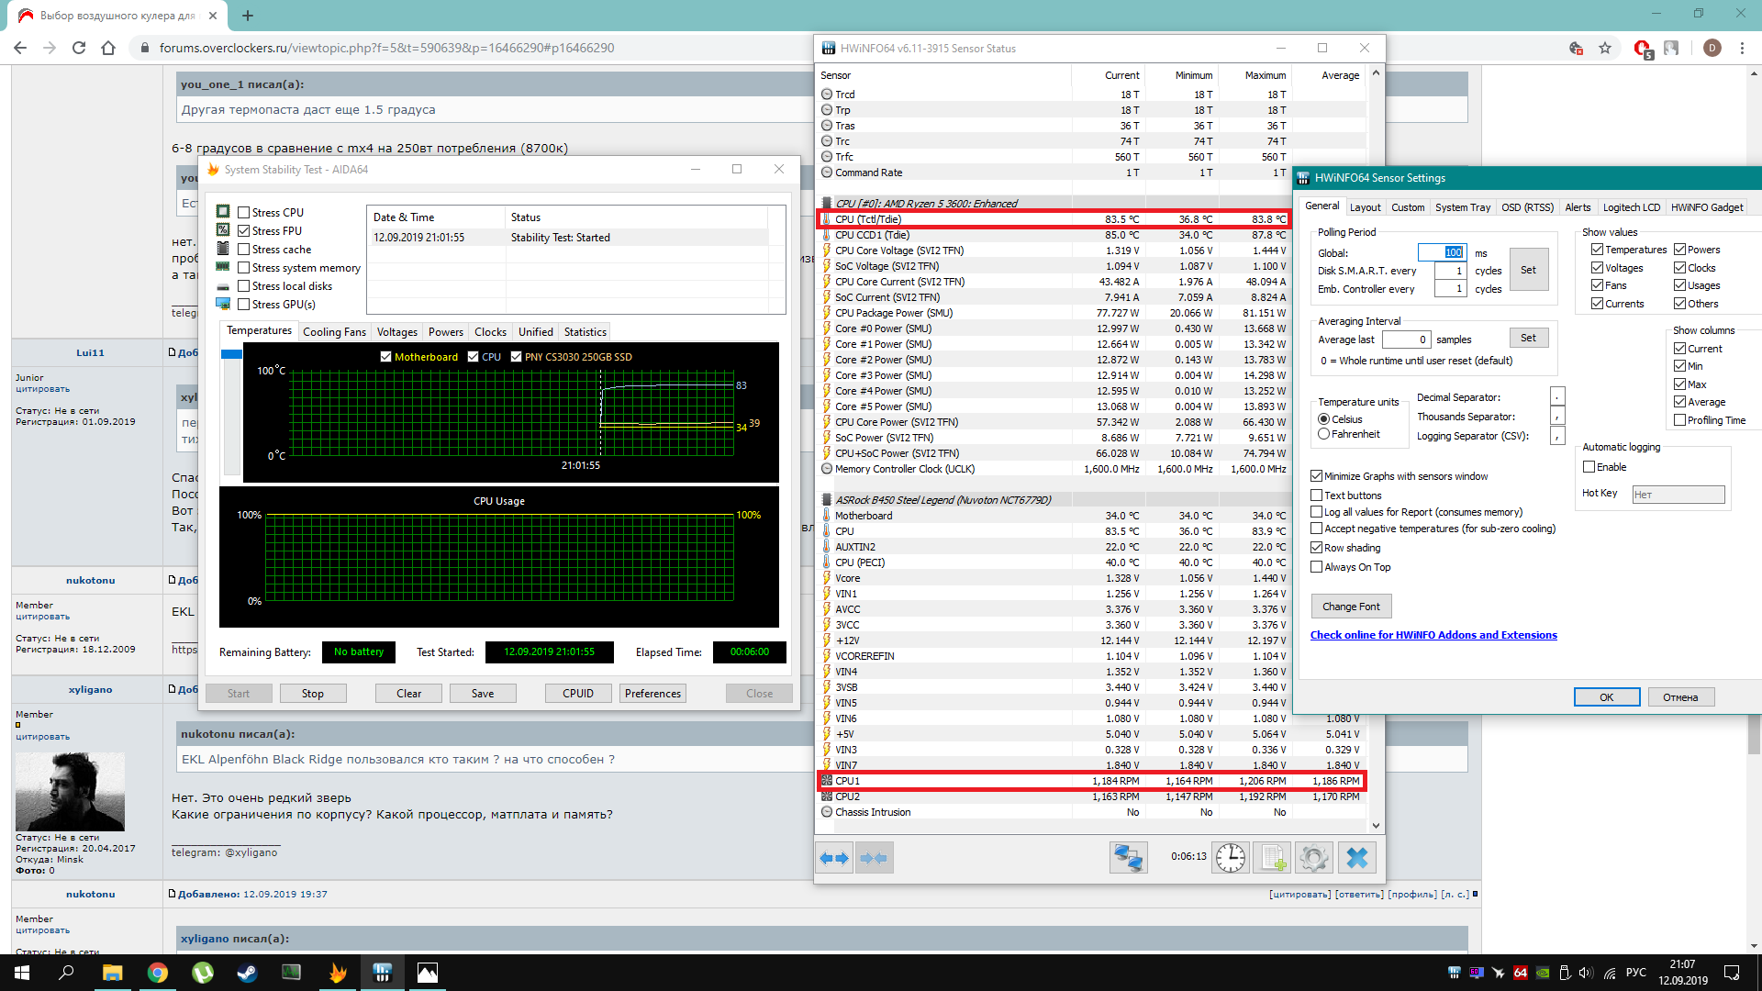Click the sensor list scroll-down arrow

1375,825
